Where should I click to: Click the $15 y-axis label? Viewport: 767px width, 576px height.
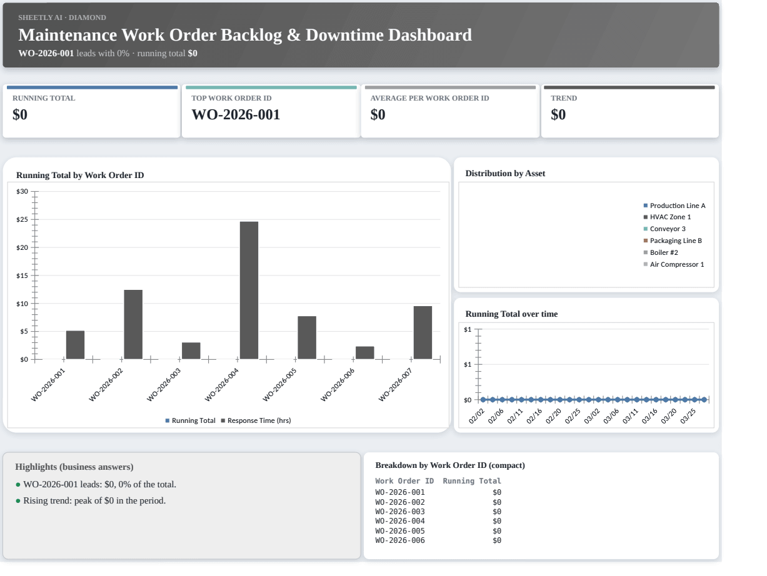pyautogui.click(x=23, y=276)
